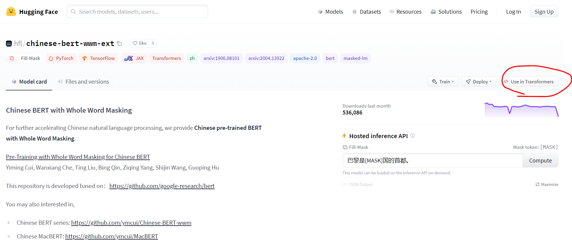Image resolution: width=572 pixels, height=244 pixels.
Task: Open the Resources menu
Action: coord(405,12)
